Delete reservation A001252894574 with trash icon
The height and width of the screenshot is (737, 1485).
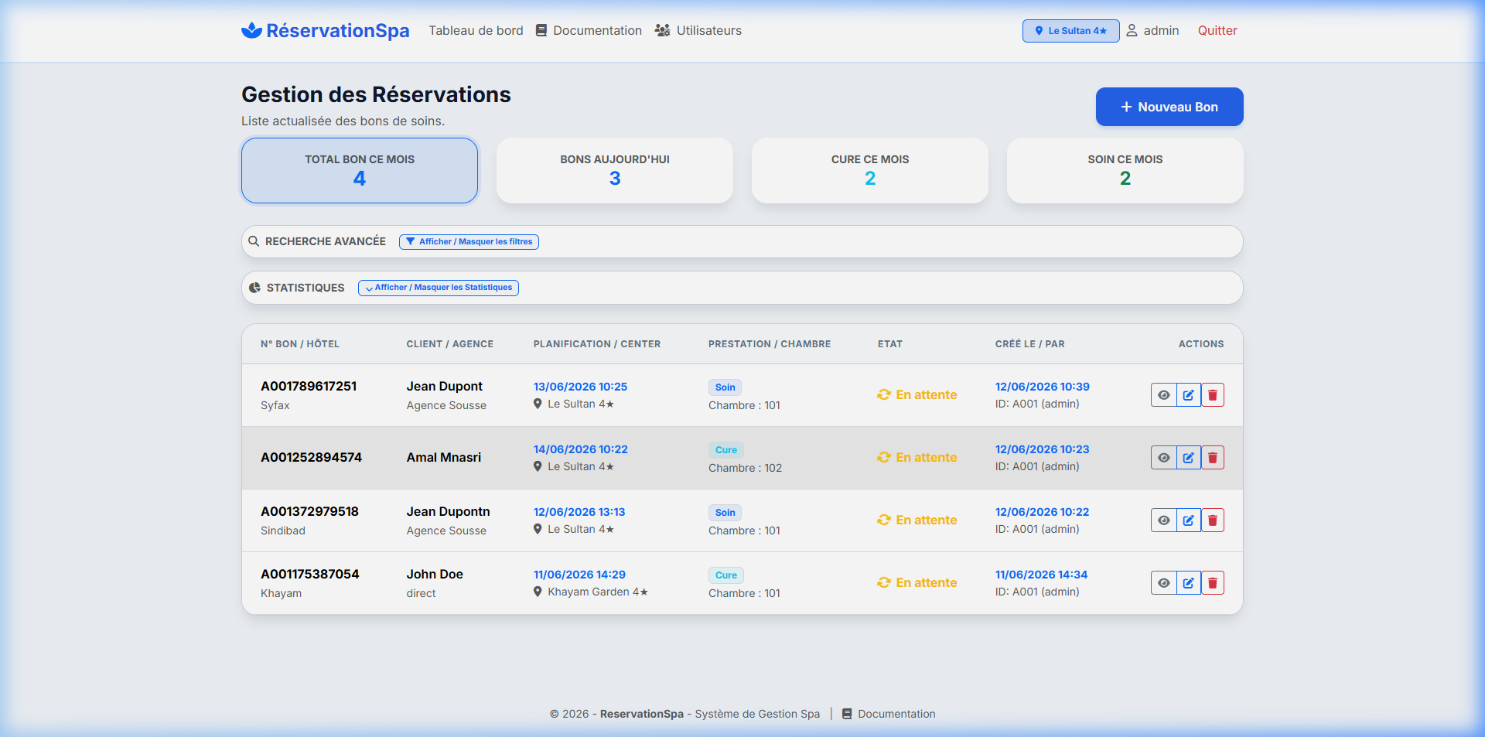point(1213,458)
